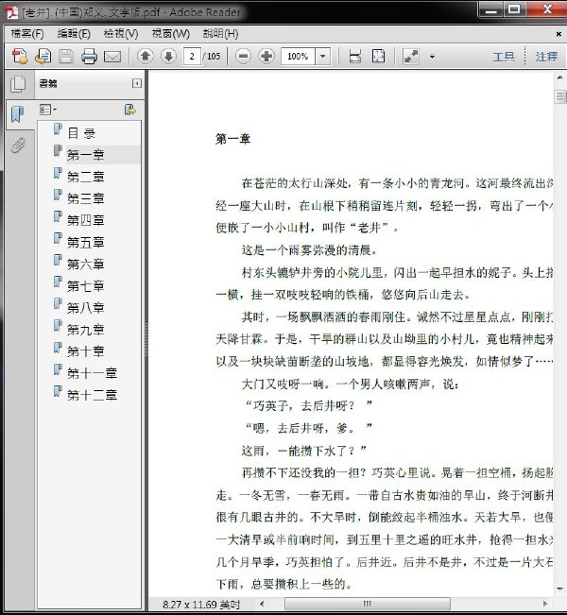Select the bookmarks panel icon
This screenshot has height=615, width=567.
tap(17, 114)
